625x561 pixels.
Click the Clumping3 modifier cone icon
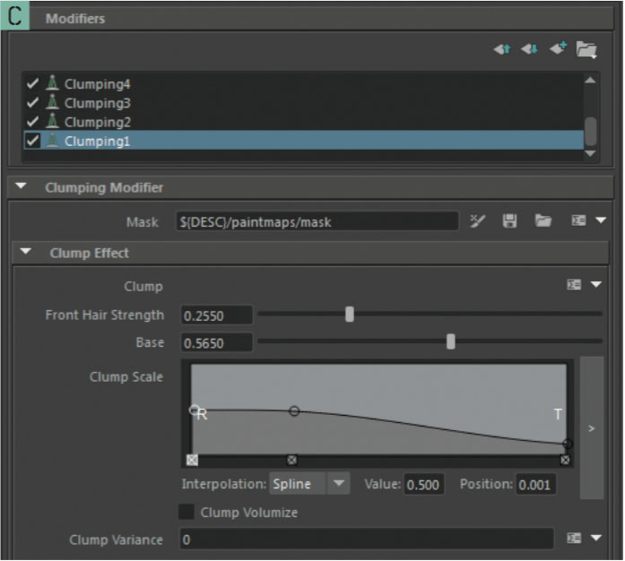(52, 102)
